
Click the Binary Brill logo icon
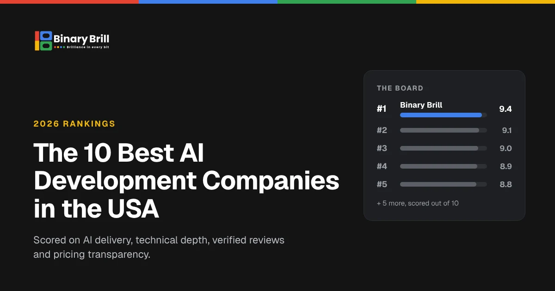point(43,41)
